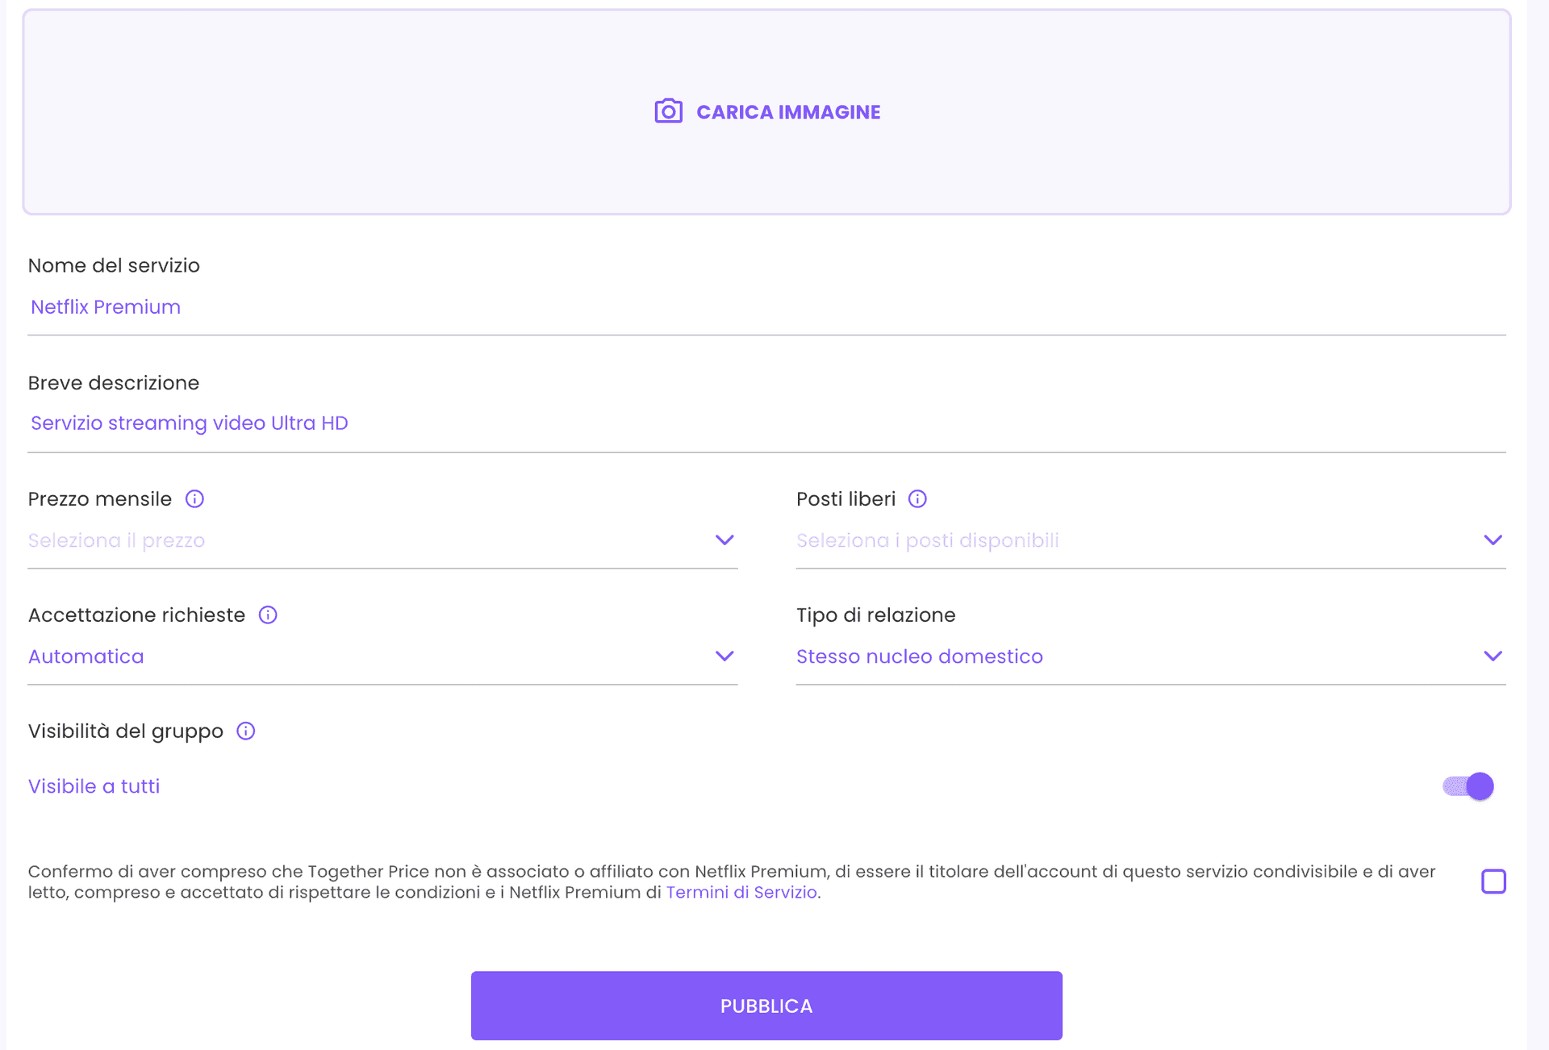Expand the Prezzo mensile dropdown chevron

pos(724,540)
